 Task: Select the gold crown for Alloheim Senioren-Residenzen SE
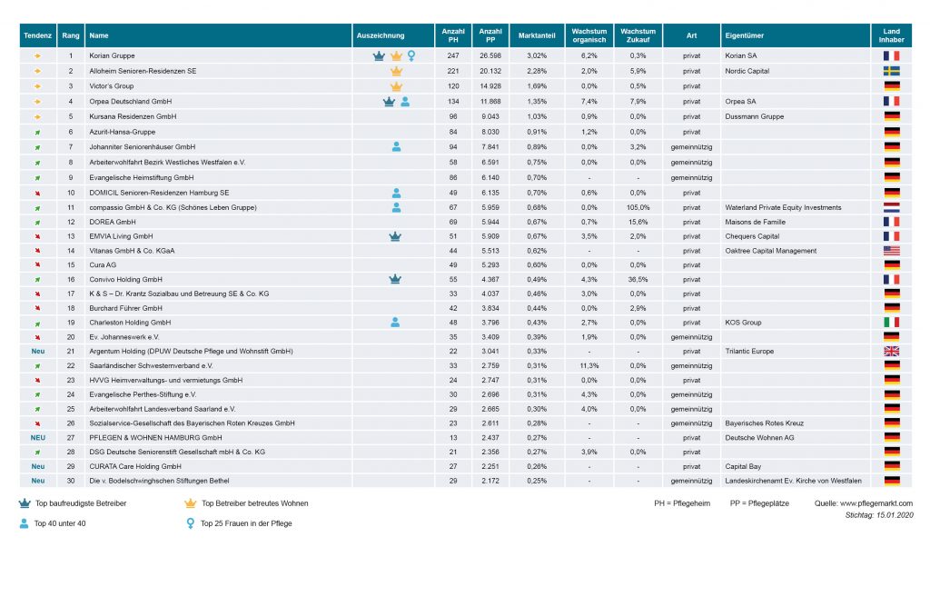[396, 71]
